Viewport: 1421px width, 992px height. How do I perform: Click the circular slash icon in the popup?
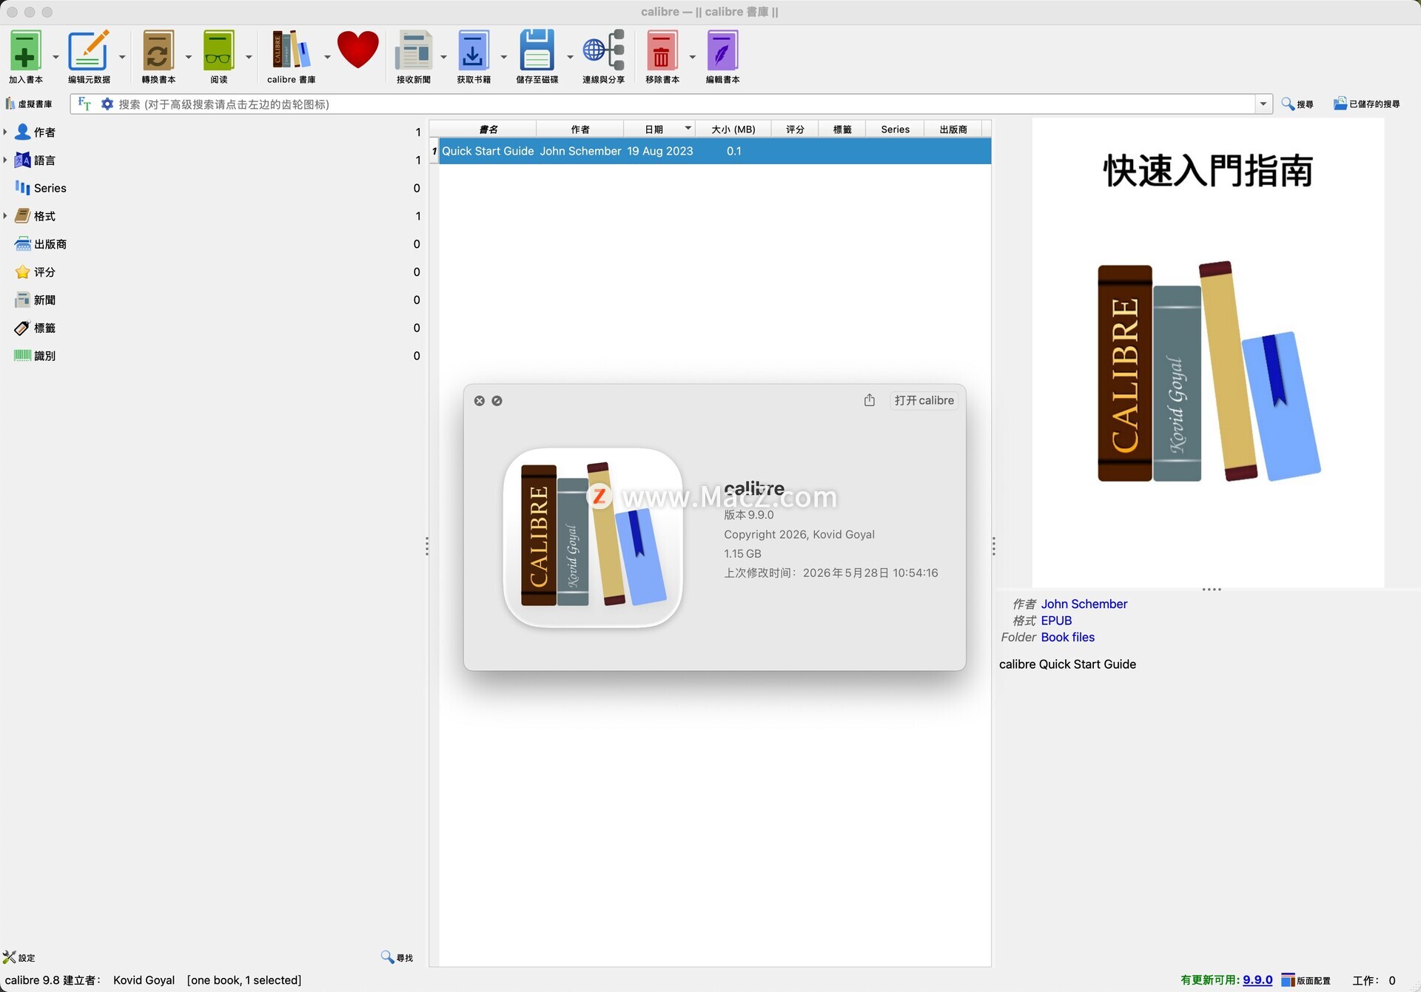(497, 401)
